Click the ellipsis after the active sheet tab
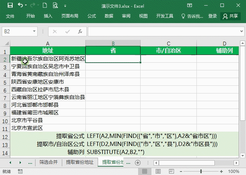The width and height of the screenshot is (246, 175). (128, 163)
